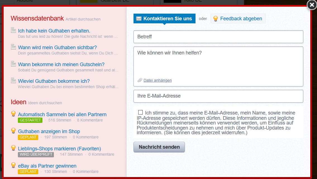Viewport: 317px width, 179px height.
Task: Click lightbulb icon beside 'eBay als Partner gewinnen'
Action: point(13,165)
